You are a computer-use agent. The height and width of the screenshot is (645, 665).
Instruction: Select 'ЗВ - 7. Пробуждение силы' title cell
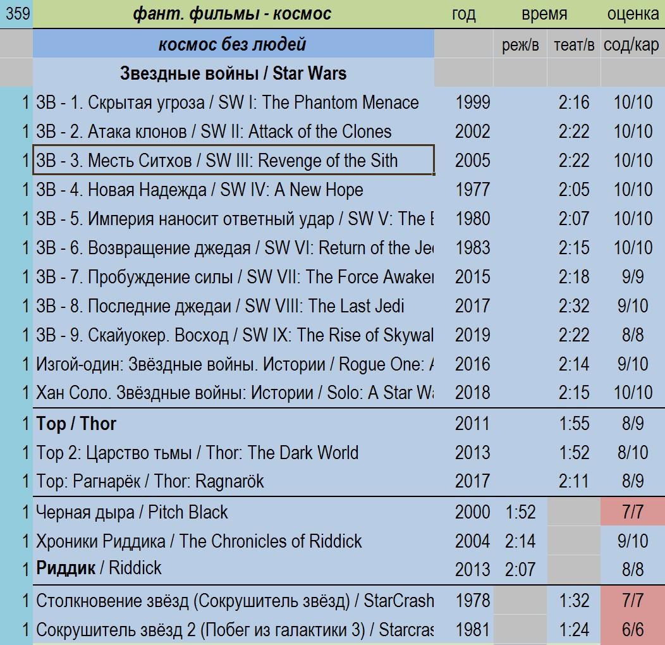[x=233, y=277]
